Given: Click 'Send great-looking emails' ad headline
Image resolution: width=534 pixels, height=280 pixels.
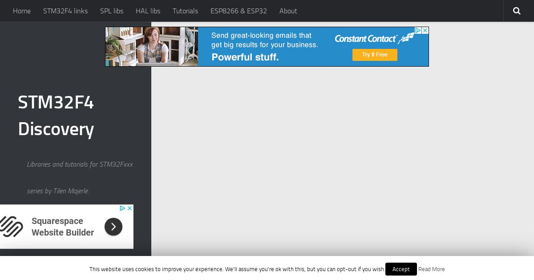Looking at the screenshot, I should (265, 40).
